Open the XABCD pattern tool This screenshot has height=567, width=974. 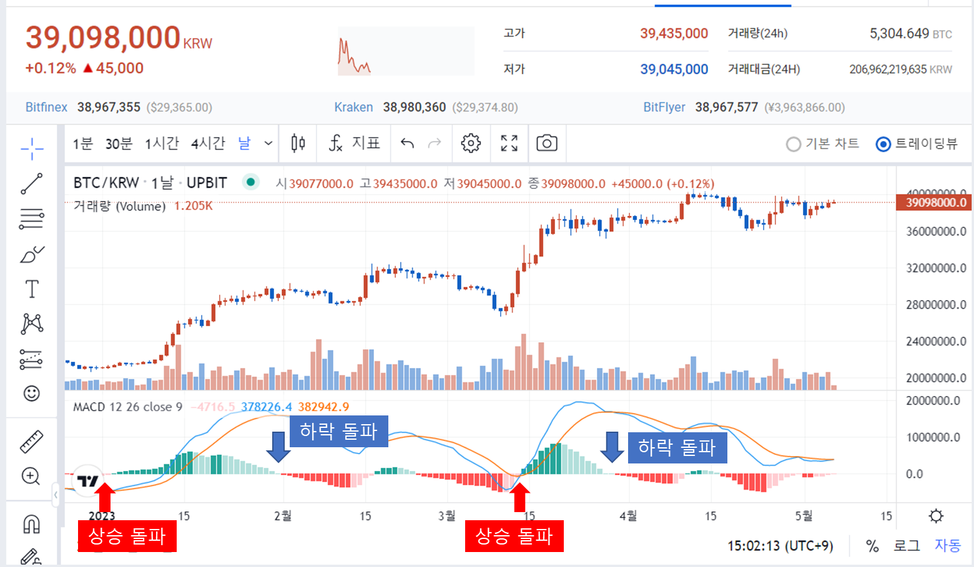click(32, 324)
